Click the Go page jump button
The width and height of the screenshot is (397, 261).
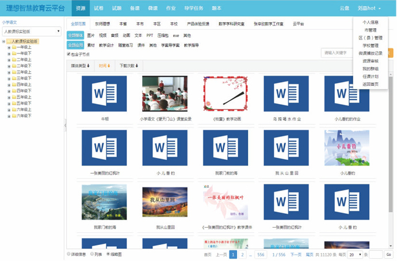coord(388,255)
